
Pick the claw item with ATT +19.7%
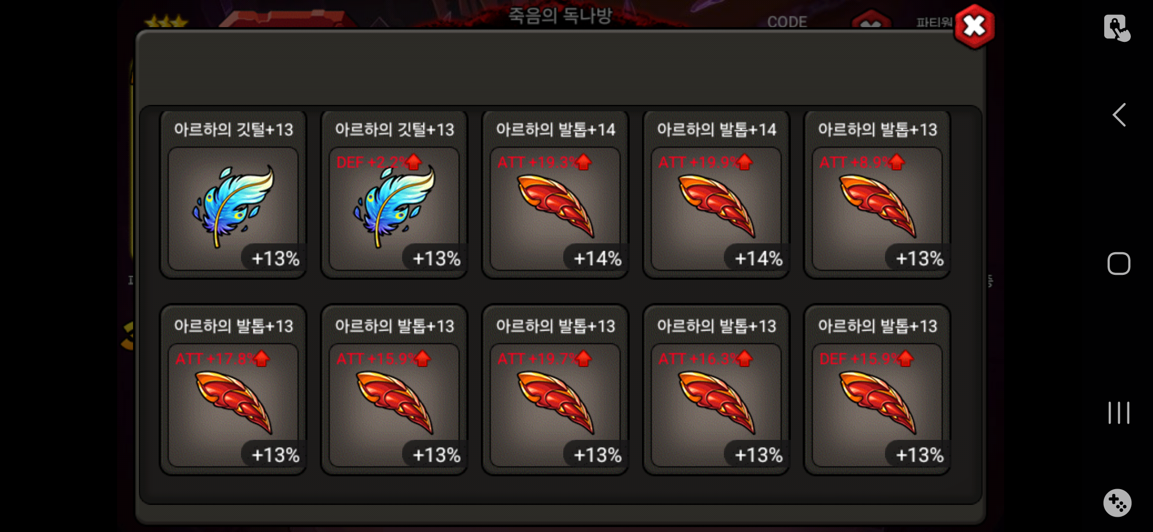tap(555, 390)
